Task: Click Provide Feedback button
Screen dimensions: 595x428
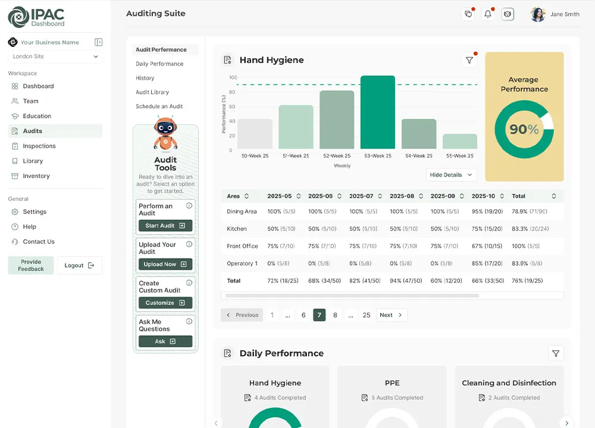Action: [x=31, y=265]
